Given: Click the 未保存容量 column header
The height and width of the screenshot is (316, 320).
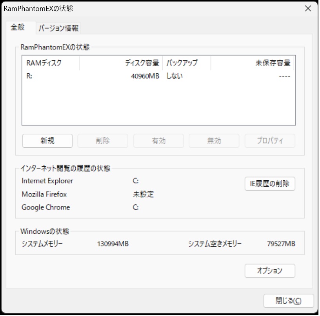Looking at the screenshot, I should 252,63.
